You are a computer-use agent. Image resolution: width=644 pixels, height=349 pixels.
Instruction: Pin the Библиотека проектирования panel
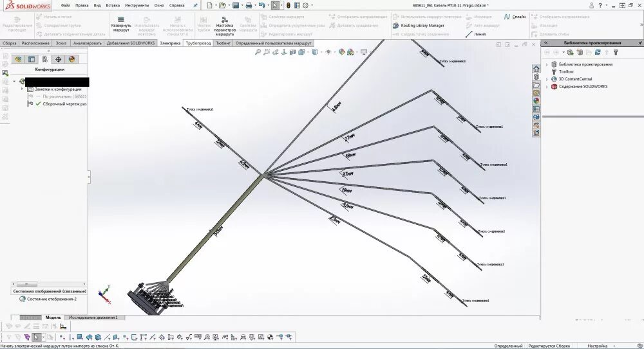click(x=640, y=42)
